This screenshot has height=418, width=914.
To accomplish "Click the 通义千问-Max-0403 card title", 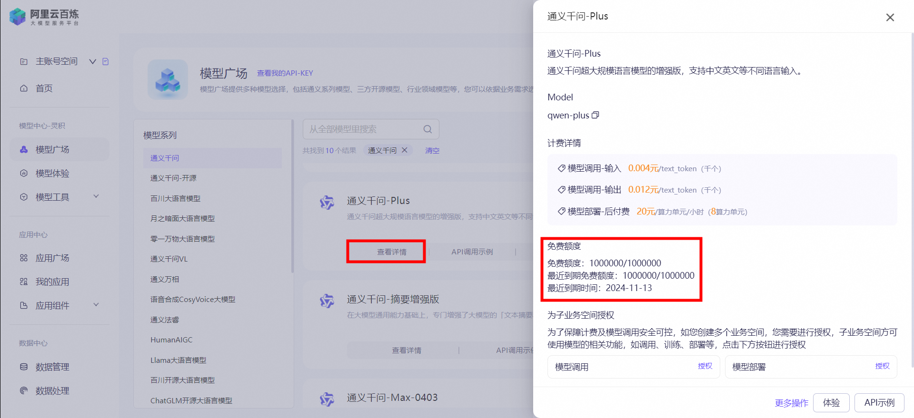I will click(x=392, y=398).
